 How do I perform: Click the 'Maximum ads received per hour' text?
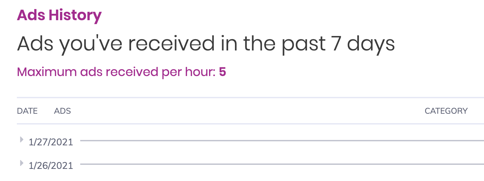(116, 72)
